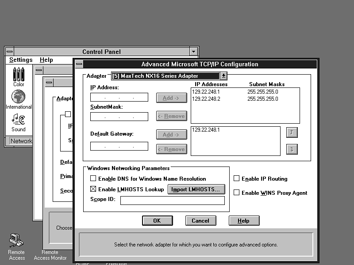This screenshot has height=265, width=354.
Task: Focus the SubnetMask input field
Action: [119, 117]
